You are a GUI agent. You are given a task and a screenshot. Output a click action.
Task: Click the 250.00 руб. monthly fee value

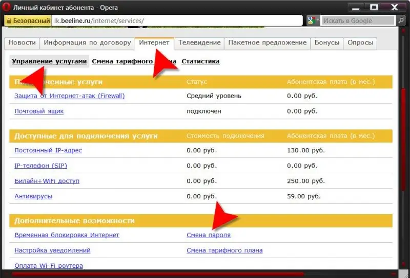click(306, 181)
